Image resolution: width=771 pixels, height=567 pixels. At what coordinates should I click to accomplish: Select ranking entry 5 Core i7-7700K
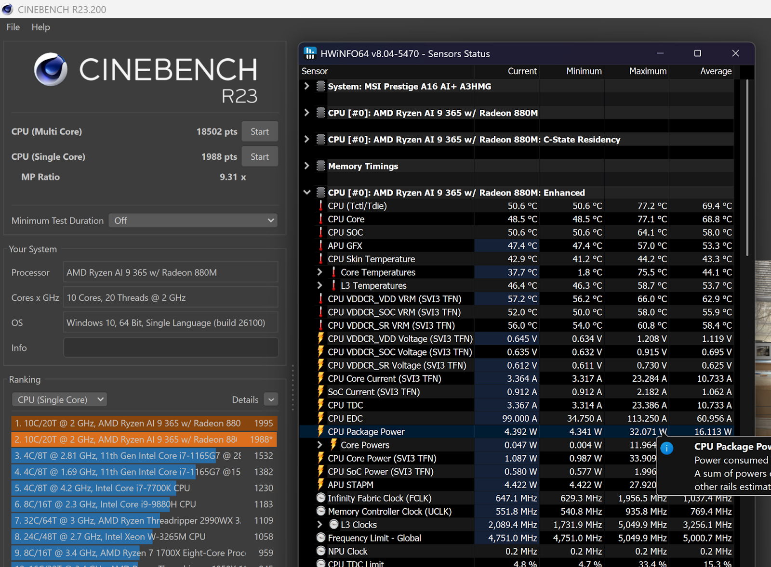[144, 488]
